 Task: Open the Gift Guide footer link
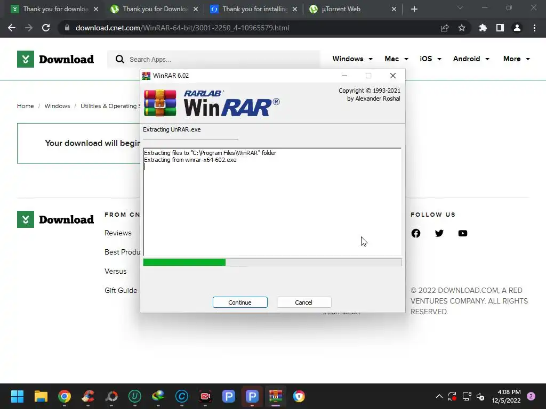[121, 290]
